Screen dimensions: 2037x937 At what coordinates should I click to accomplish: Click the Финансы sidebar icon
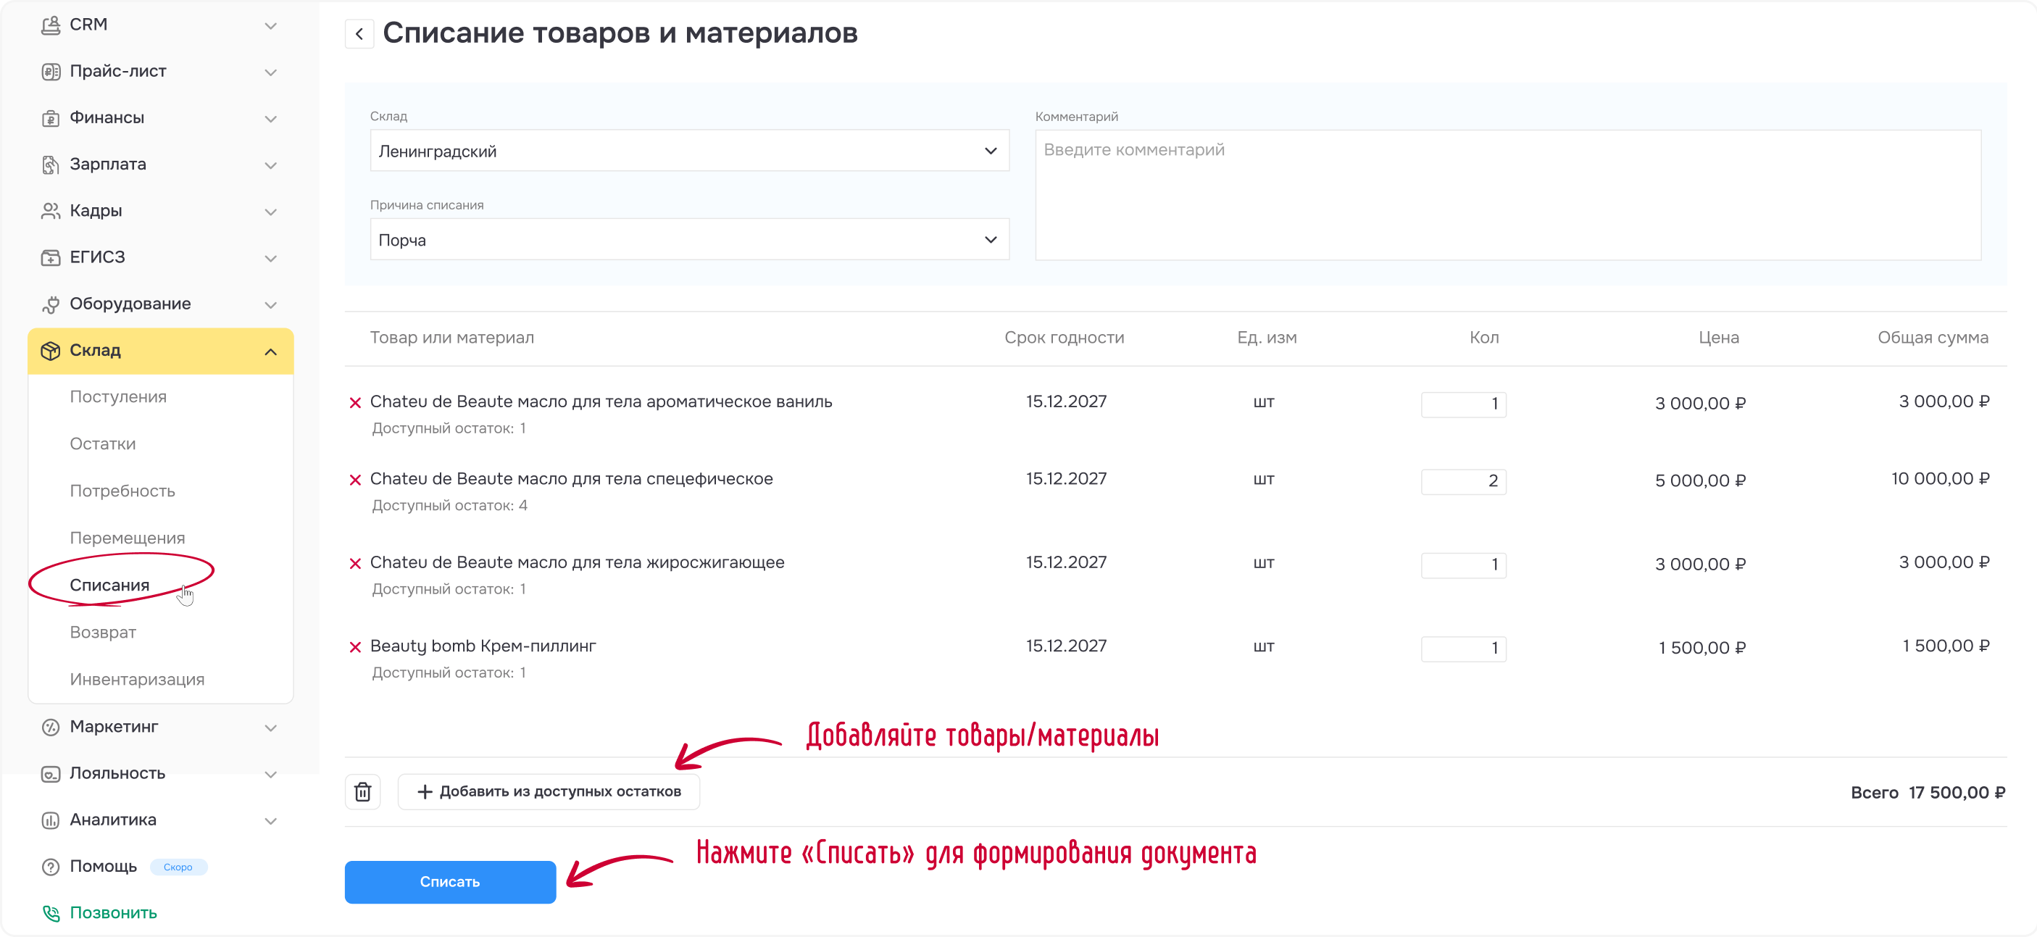[x=51, y=119]
